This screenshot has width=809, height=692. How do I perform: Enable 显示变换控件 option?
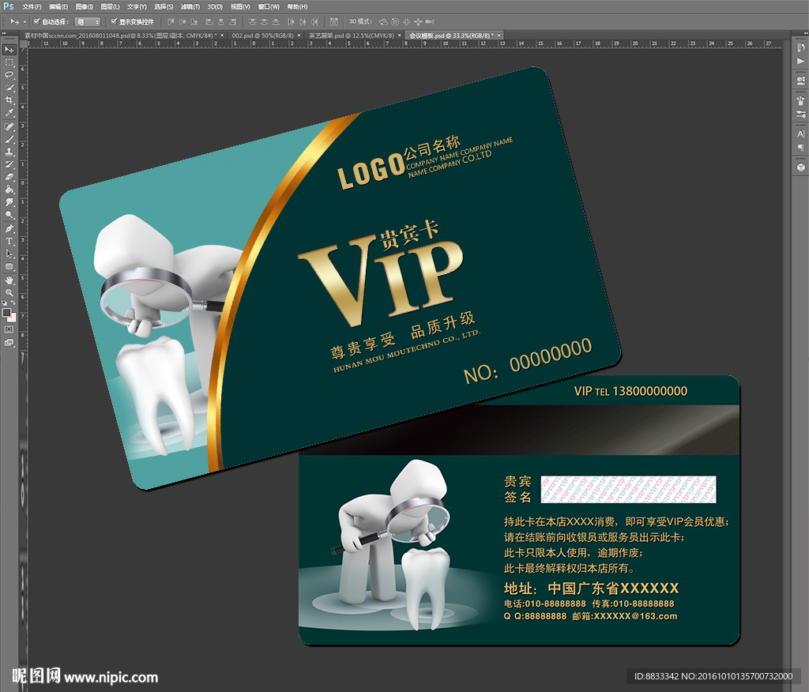coord(114,23)
